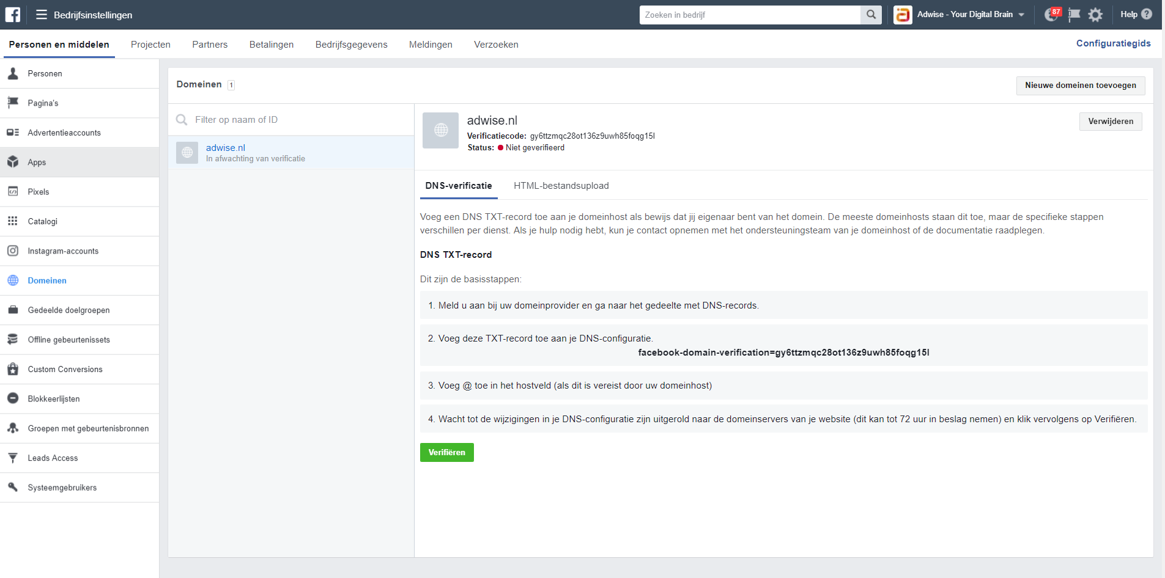Open the Betalingen tab
Screen dimensions: 1165x578
272,44
